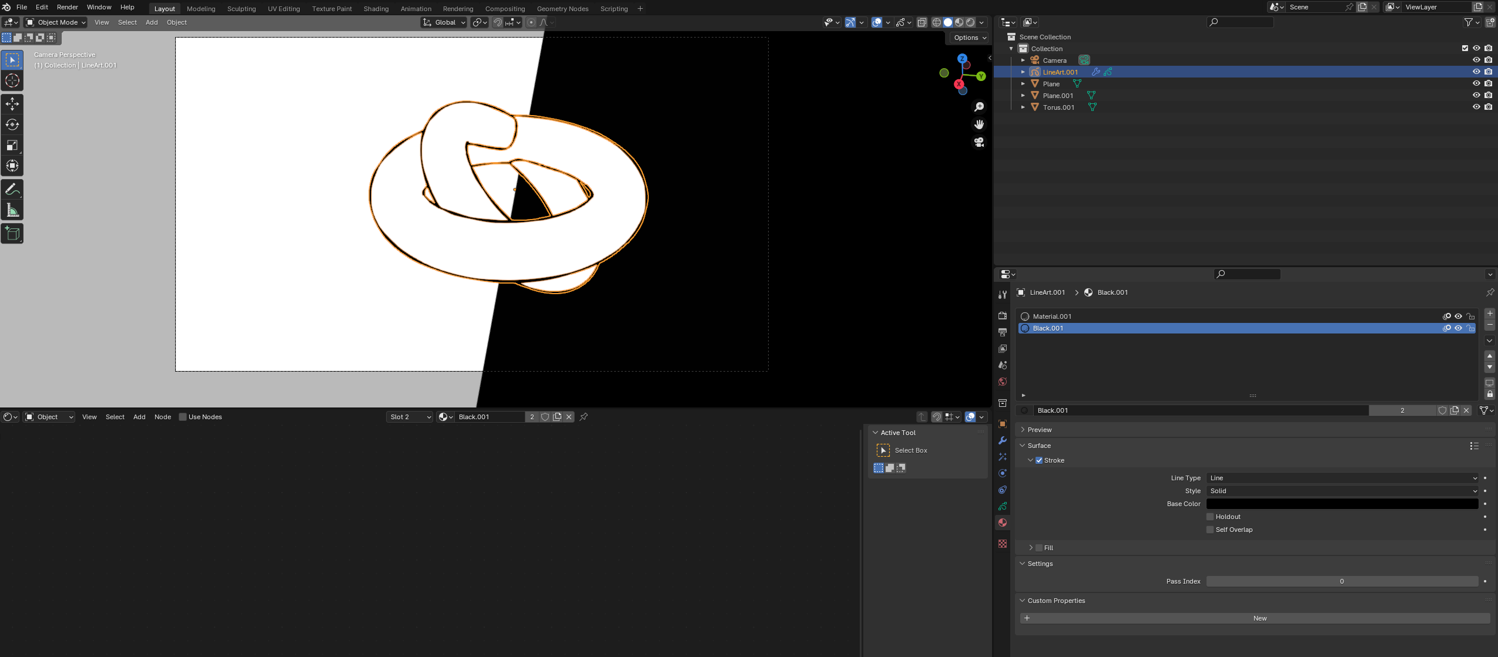The width and height of the screenshot is (1498, 657).
Task: Hide Plane.001 in viewport
Action: point(1476,95)
